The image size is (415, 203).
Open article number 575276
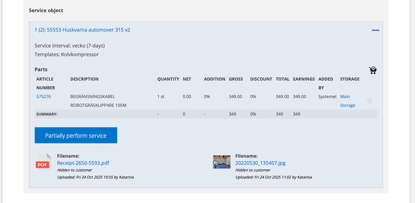44,96
